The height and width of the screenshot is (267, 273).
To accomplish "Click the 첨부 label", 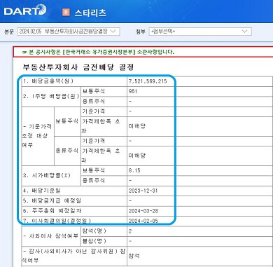I will (141, 32).
